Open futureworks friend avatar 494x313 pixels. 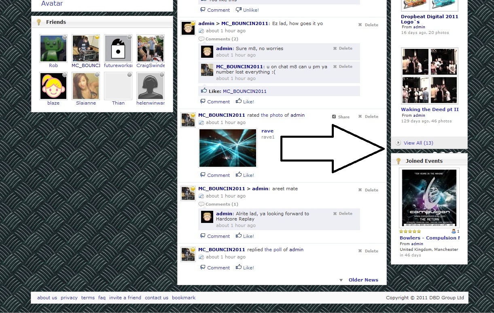coord(118,48)
